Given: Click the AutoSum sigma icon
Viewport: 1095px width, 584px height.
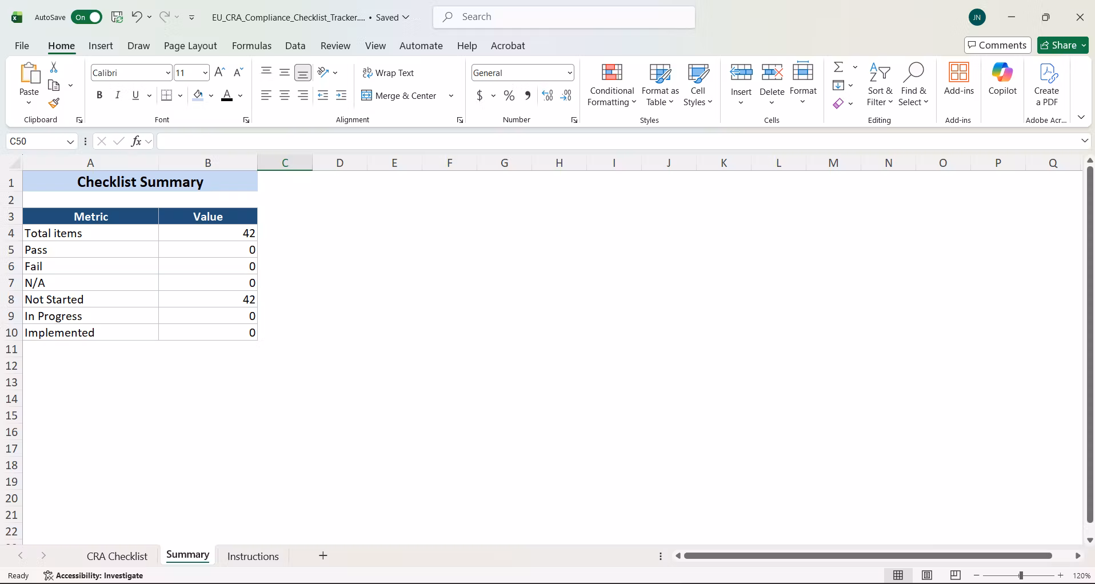Looking at the screenshot, I should point(838,67).
